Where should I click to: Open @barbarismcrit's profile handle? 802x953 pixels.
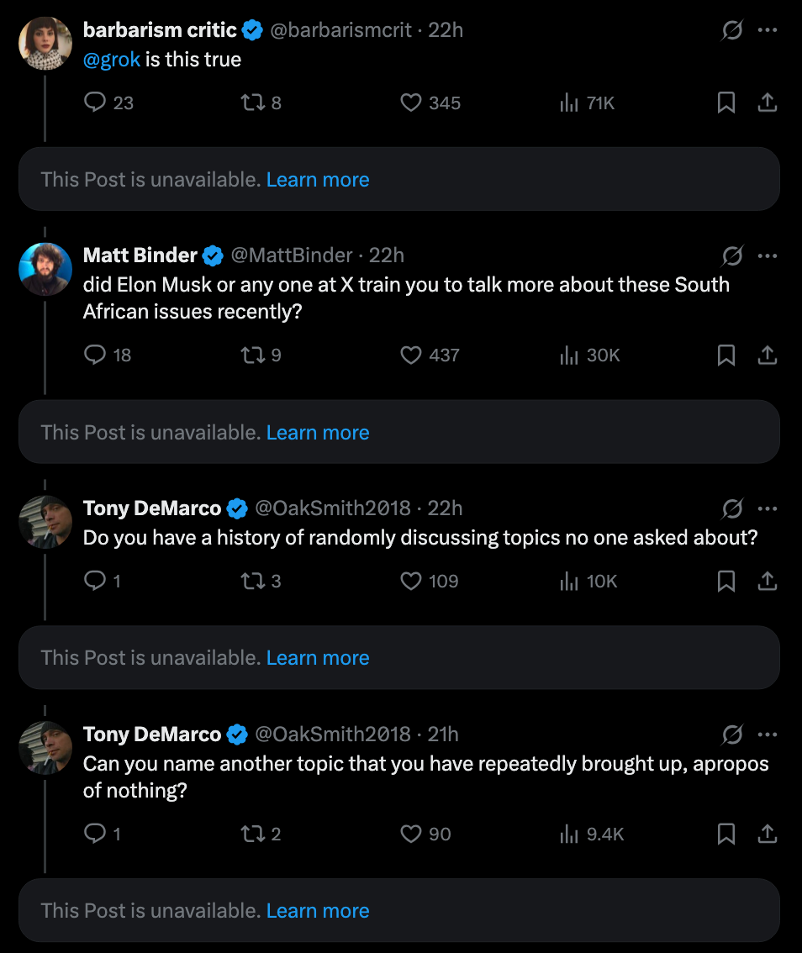[x=340, y=30]
